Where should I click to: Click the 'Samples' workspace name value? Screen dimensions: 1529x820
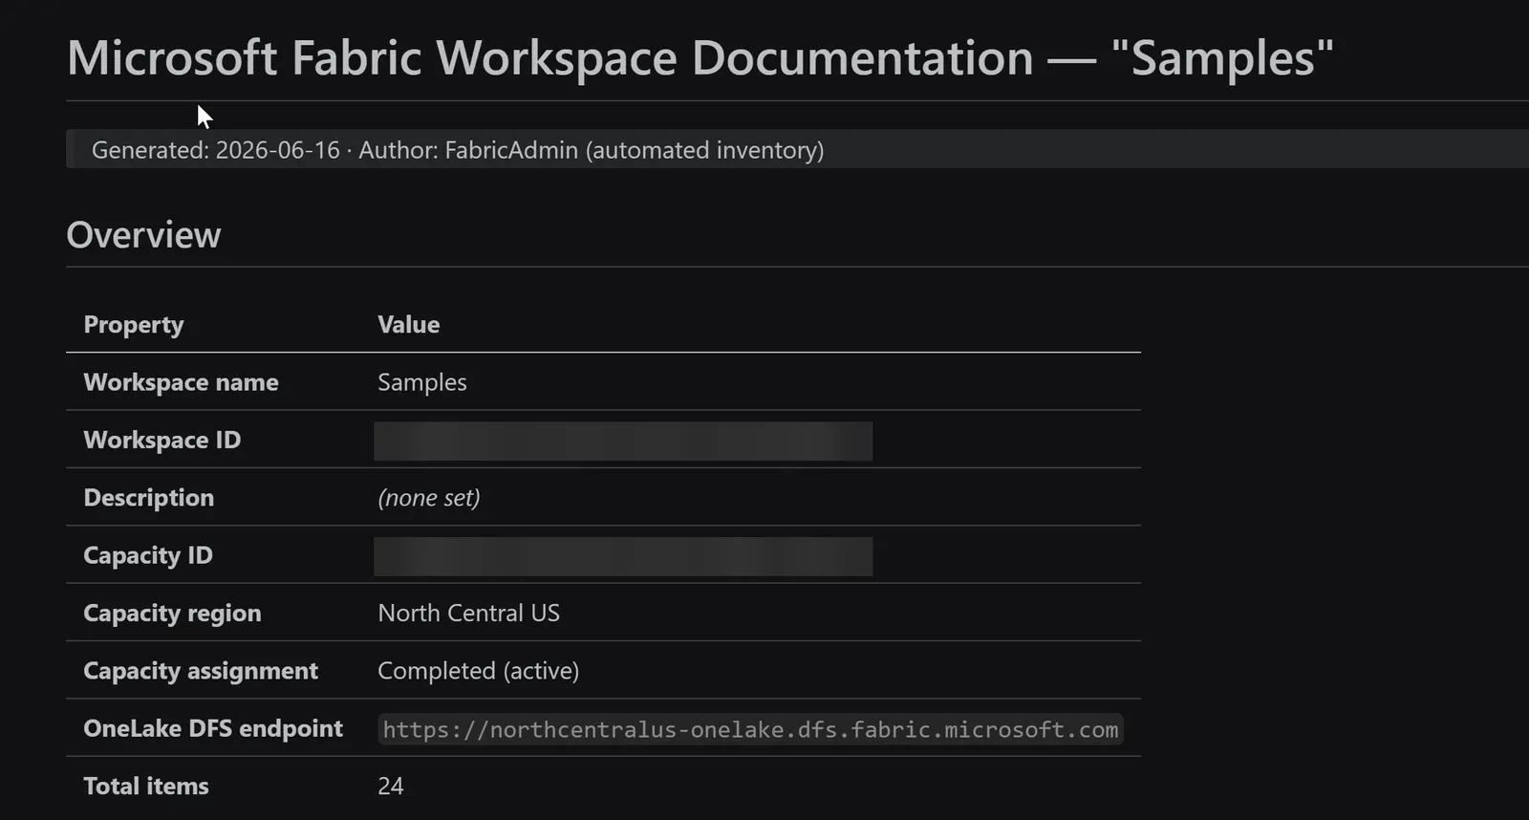click(422, 382)
